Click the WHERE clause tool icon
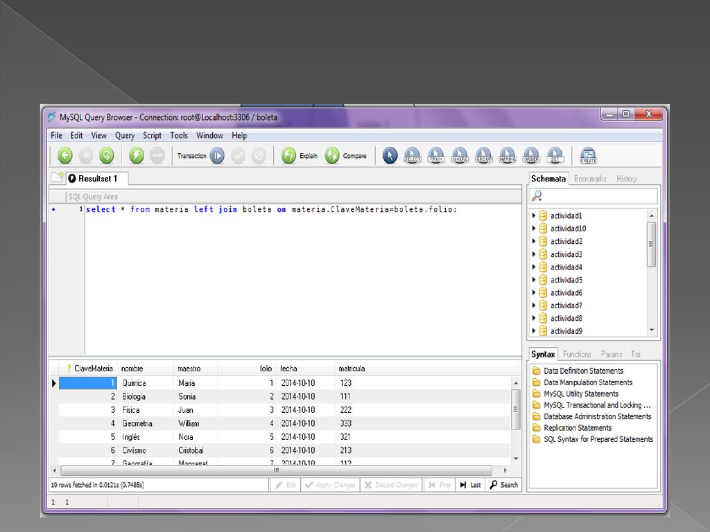The width and height of the screenshot is (710, 532). (x=460, y=156)
